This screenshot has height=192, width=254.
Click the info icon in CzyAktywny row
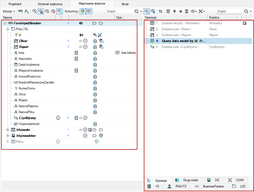pyautogui.click(x=58, y=118)
